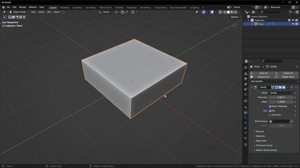Toggle Collection exclude checkbox in outliner
This screenshot has width=300, height=168.
[x=289, y=20]
